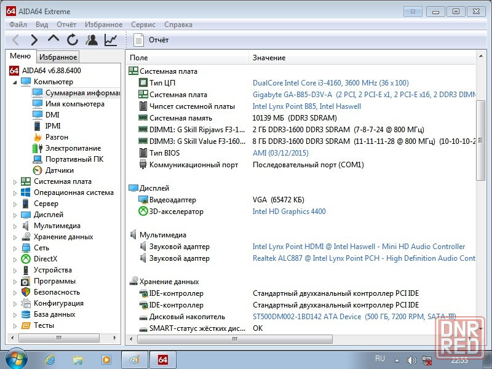Click the volume speaker tray icon
The image size is (492, 369).
click(x=411, y=360)
